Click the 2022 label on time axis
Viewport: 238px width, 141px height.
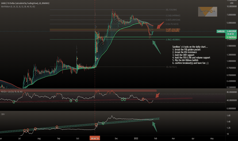pos(136,138)
